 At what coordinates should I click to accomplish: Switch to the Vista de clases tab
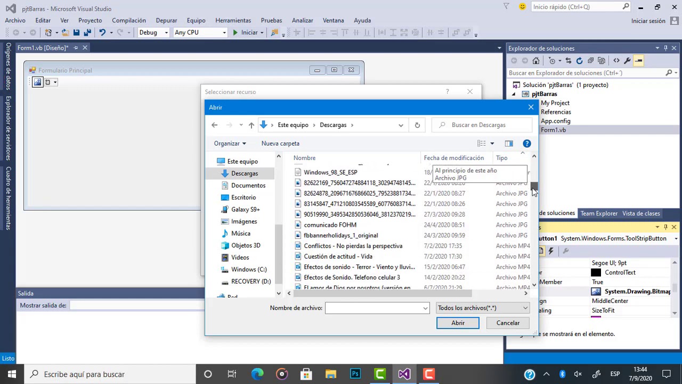641,213
